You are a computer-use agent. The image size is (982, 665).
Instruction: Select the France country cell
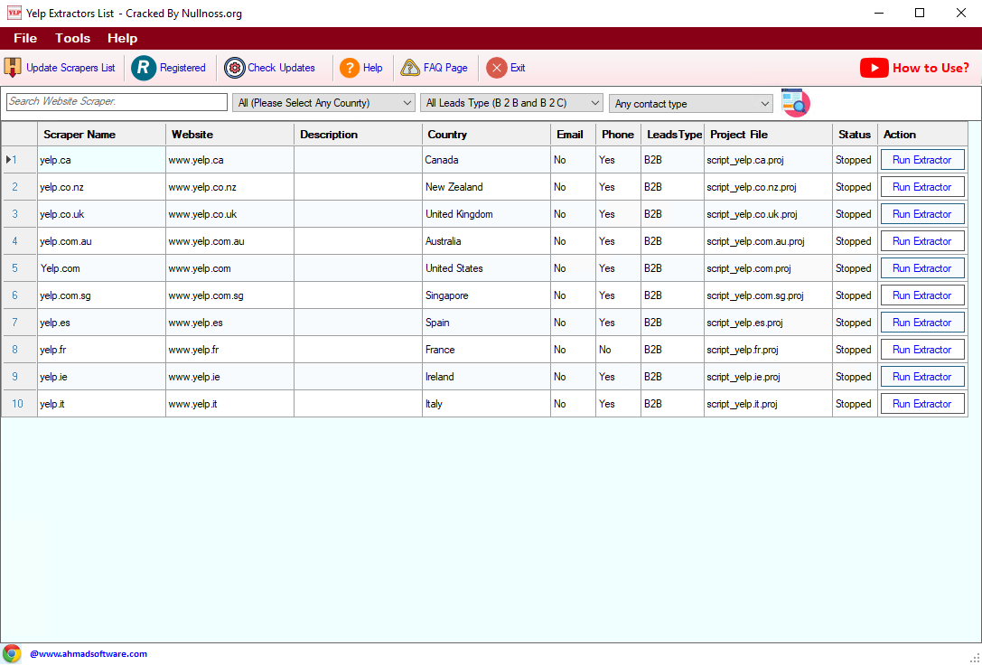[x=487, y=350]
